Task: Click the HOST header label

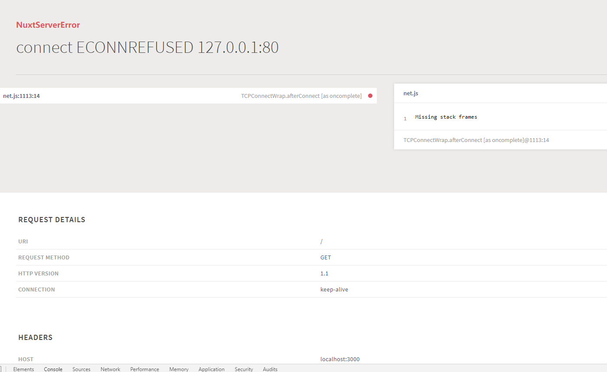Action: pyautogui.click(x=26, y=359)
